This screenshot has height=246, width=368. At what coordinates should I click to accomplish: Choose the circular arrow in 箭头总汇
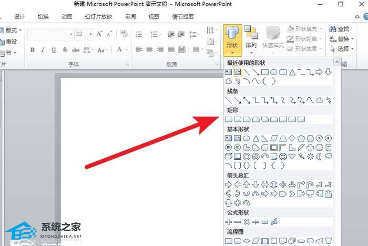point(247,203)
